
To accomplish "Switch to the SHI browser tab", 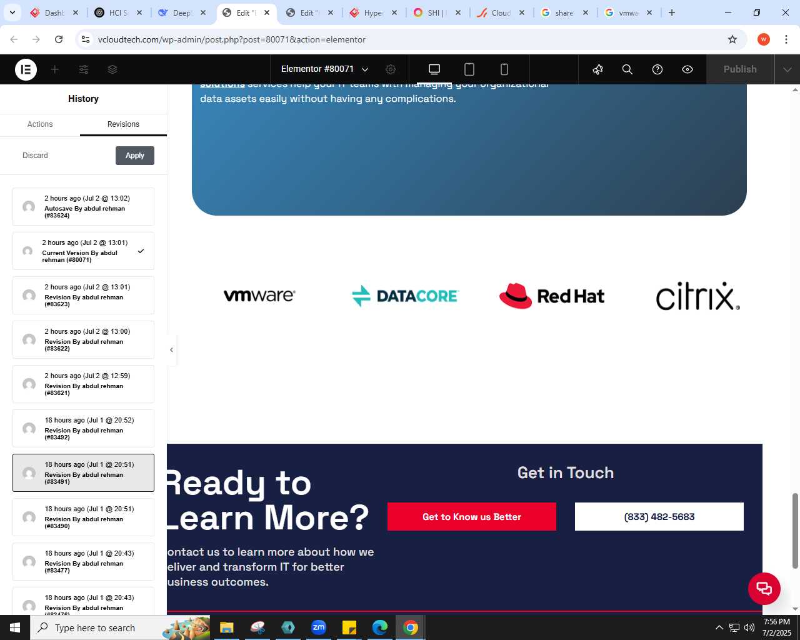I will (x=437, y=12).
